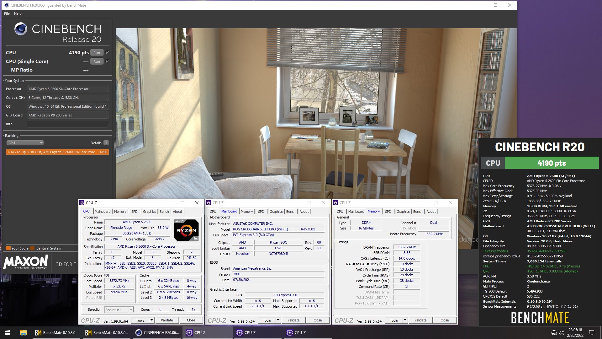This screenshot has width=602, height=339.
Task: Click the Identical System legend swatch
Action: [32, 248]
